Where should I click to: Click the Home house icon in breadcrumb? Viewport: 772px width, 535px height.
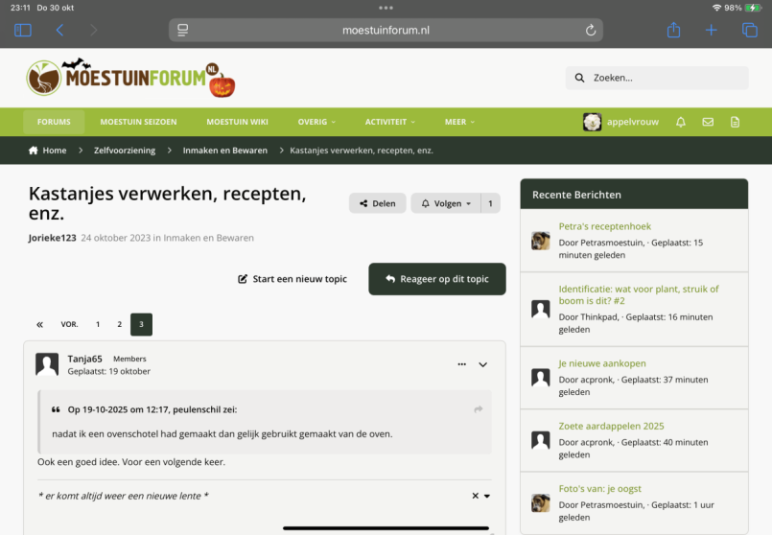coord(34,151)
